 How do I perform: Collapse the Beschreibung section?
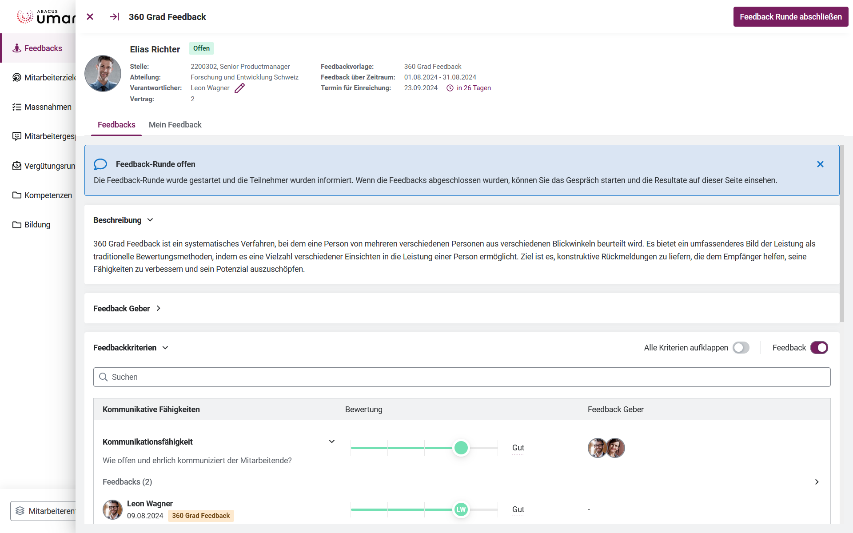coord(150,220)
